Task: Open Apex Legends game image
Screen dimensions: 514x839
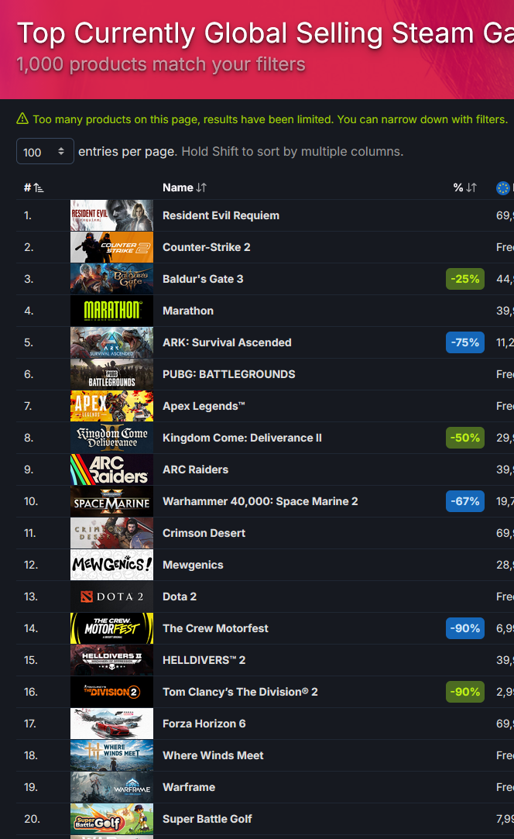Action: point(111,406)
